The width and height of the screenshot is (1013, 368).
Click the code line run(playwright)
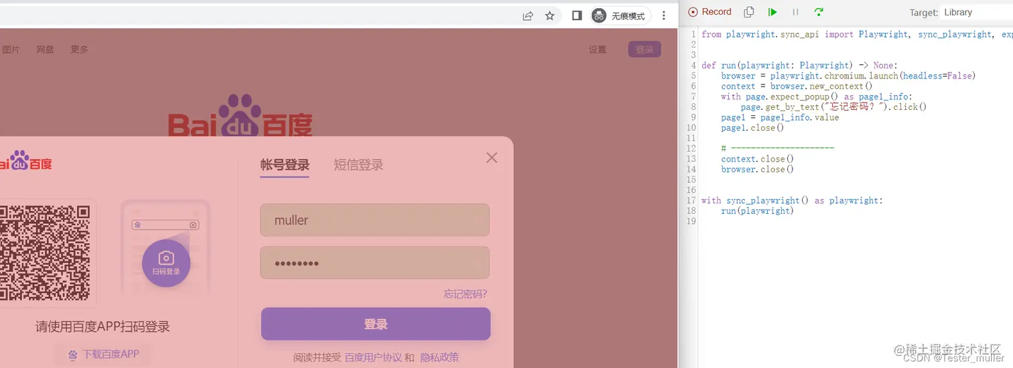click(x=757, y=211)
